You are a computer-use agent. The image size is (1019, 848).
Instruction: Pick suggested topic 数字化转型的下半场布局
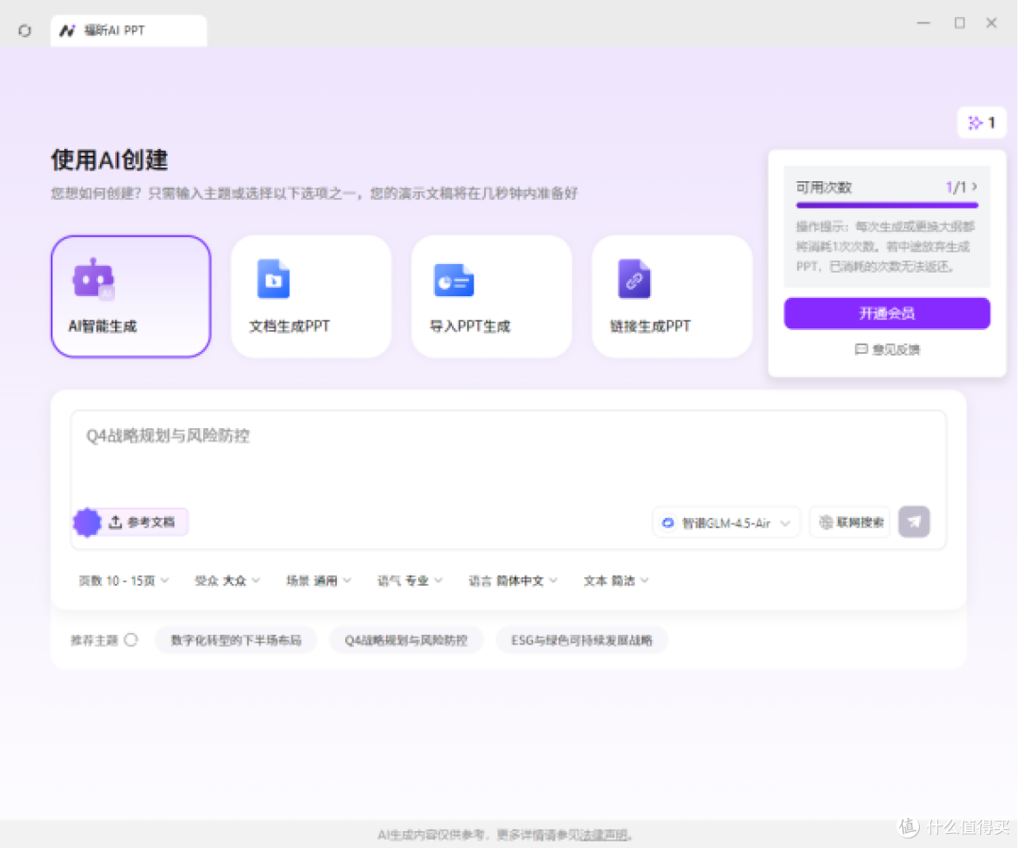pos(236,640)
